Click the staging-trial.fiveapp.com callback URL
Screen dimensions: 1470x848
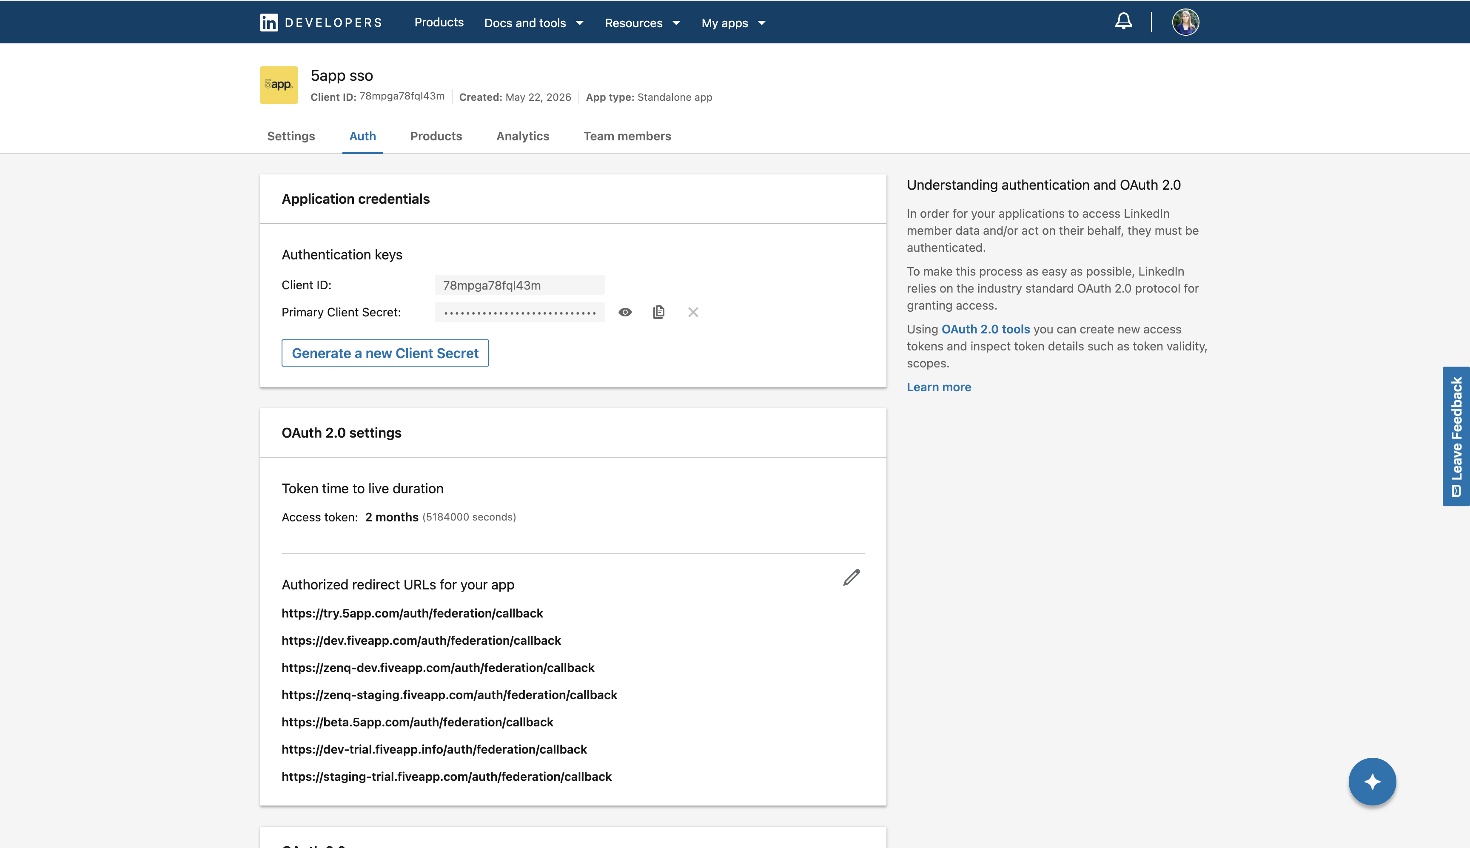click(447, 777)
